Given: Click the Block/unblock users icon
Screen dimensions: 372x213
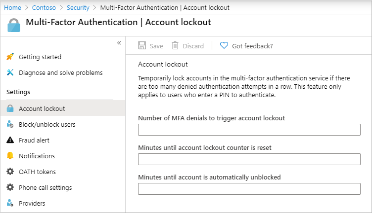Looking at the screenshot, I should [x=10, y=124].
